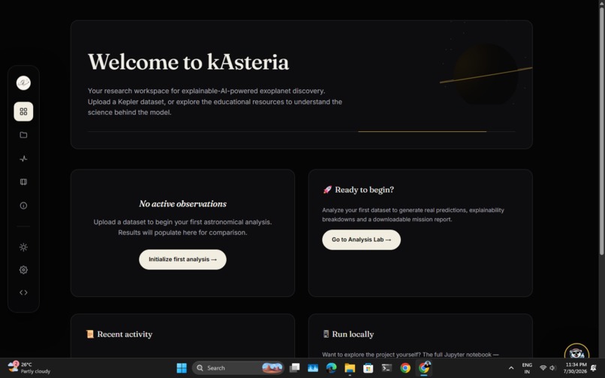This screenshot has height=378, width=605.
Task: Click Initialize first analysis button
Action: 182,259
